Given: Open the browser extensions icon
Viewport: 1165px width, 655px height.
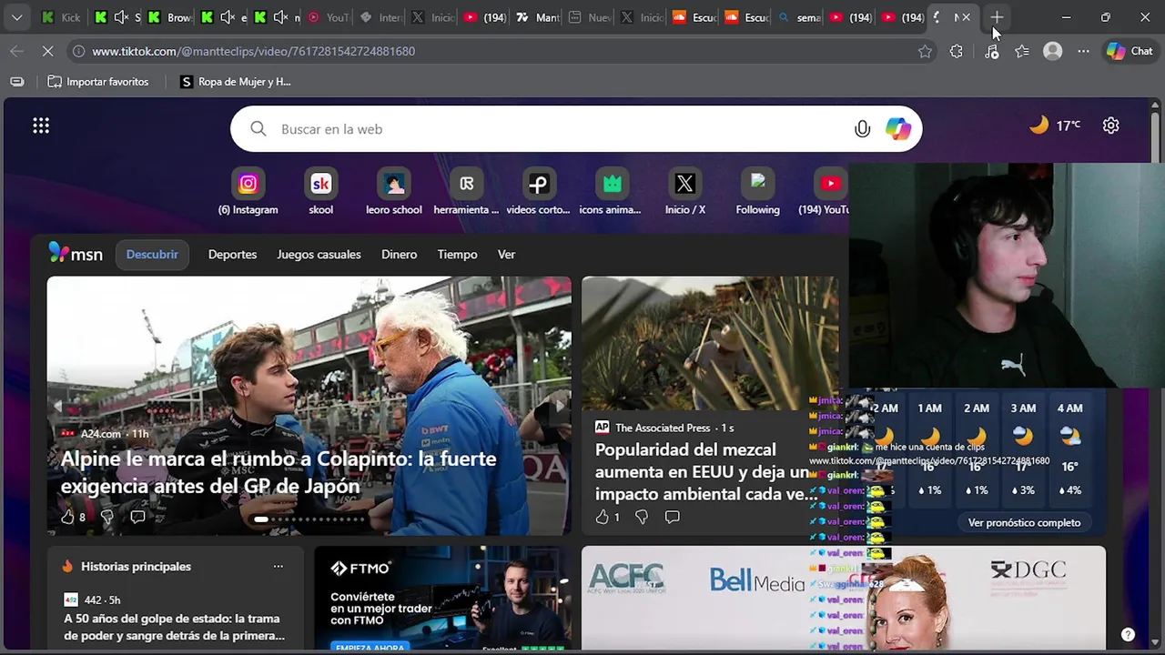Looking at the screenshot, I should pyautogui.click(x=956, y=52).
